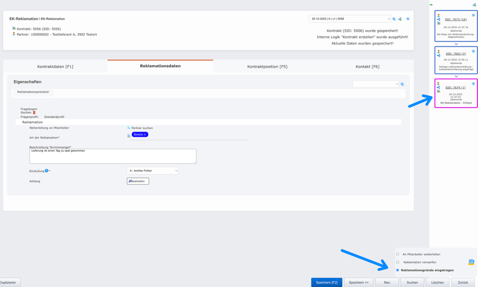Switch to Kontraktdaten [F1] tab

click(x=55, y=66)
